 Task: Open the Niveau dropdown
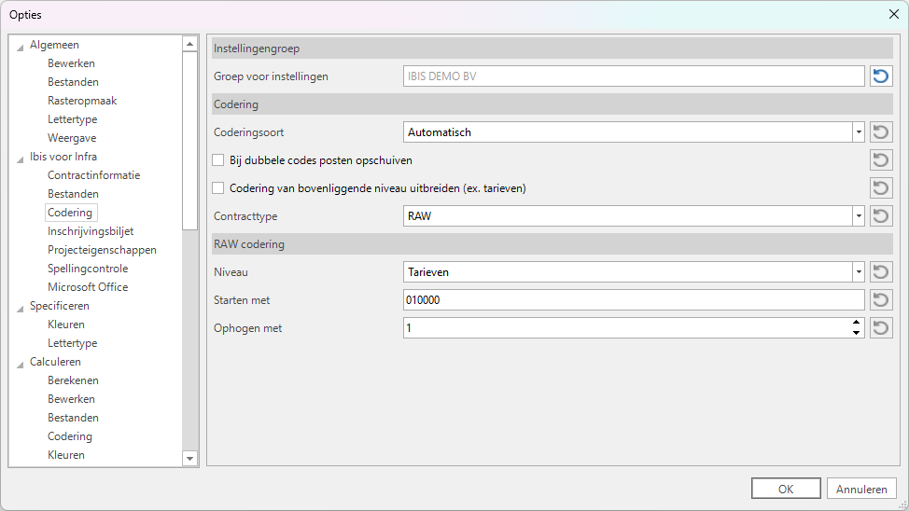point(858,272)
